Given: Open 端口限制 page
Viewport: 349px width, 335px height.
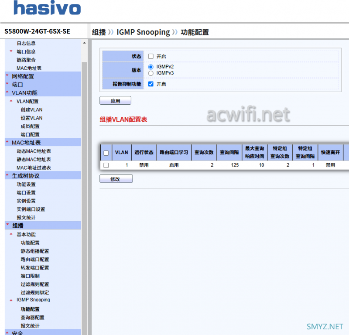Looking at the screenshot, I should click(x=30, y=276).
